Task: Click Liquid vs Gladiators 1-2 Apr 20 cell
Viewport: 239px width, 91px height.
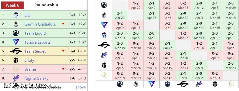Action: (136, 5)
